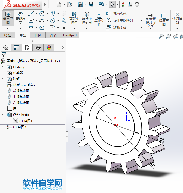
Task: Expand the SolidWorks menu arrow
Action: 45,4
